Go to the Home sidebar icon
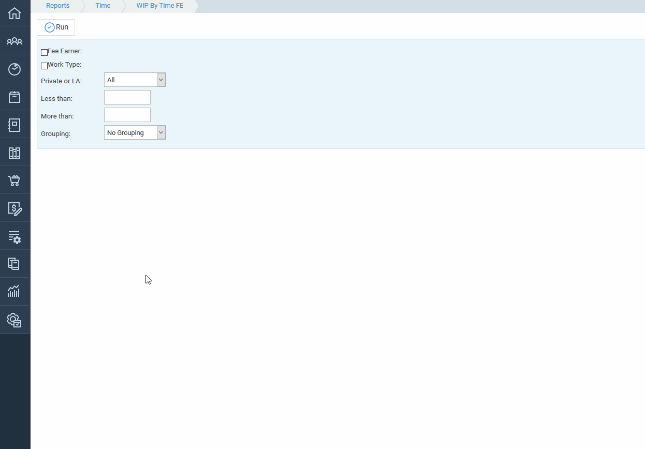This screenshot has width=645, height=449. tap(14, 13)
